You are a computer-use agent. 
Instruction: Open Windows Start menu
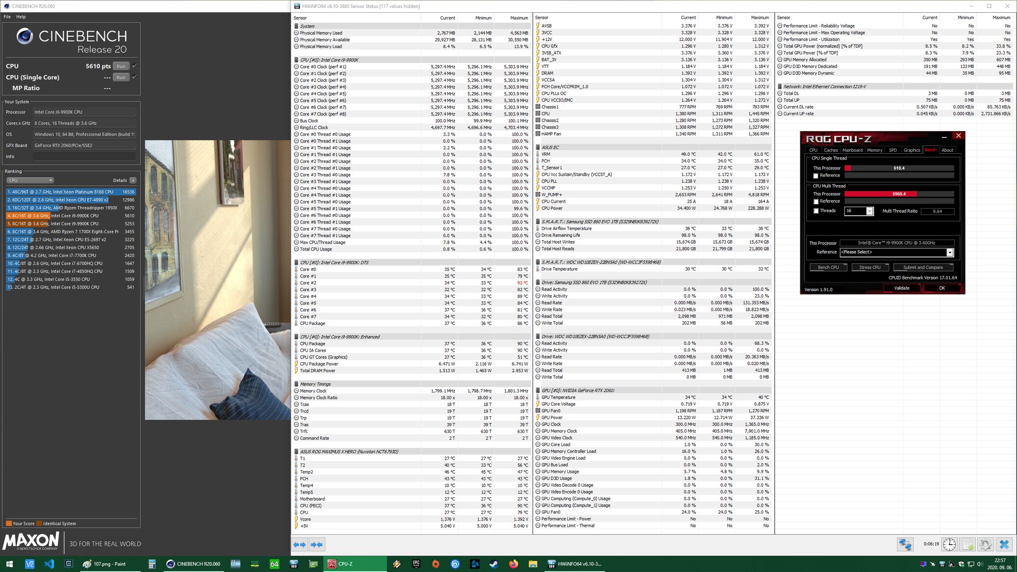click(9, 564)
